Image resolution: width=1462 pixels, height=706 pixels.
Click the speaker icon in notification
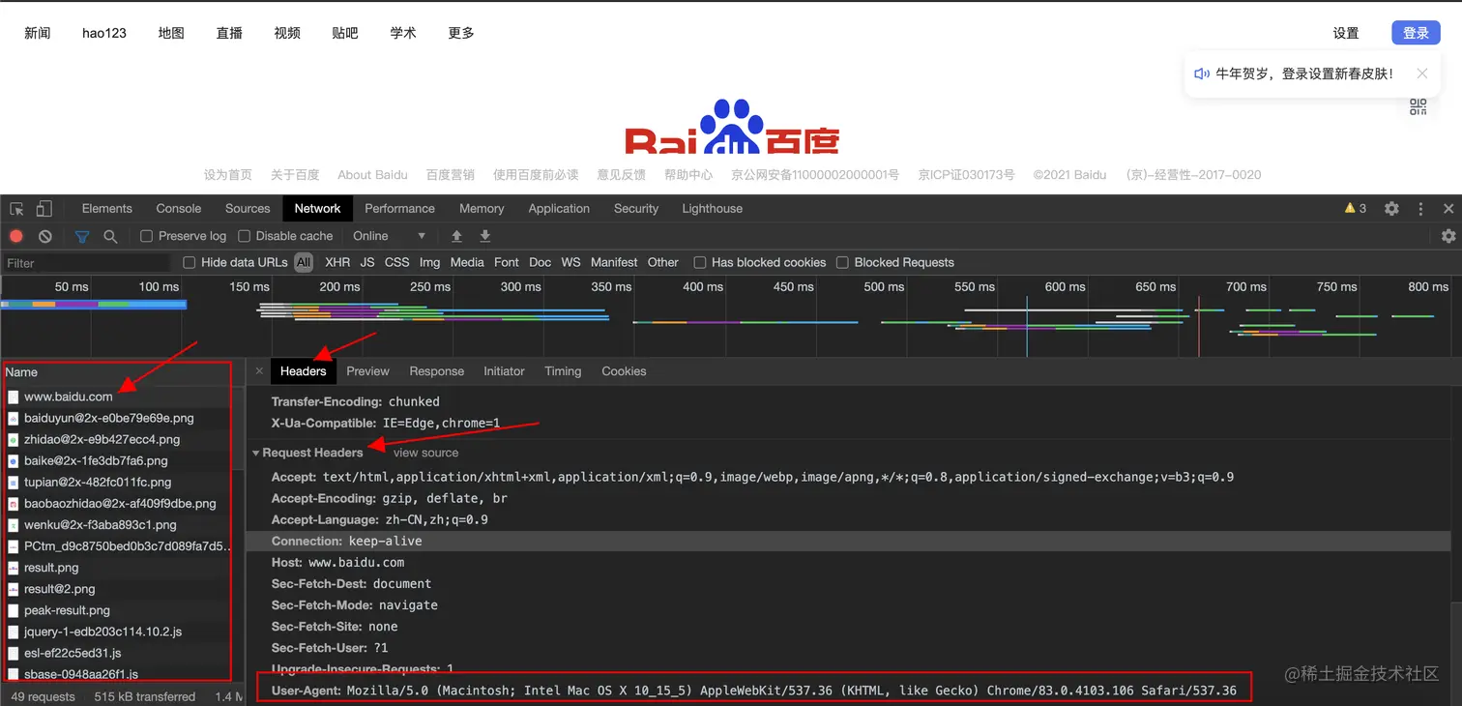(1202, 74)
